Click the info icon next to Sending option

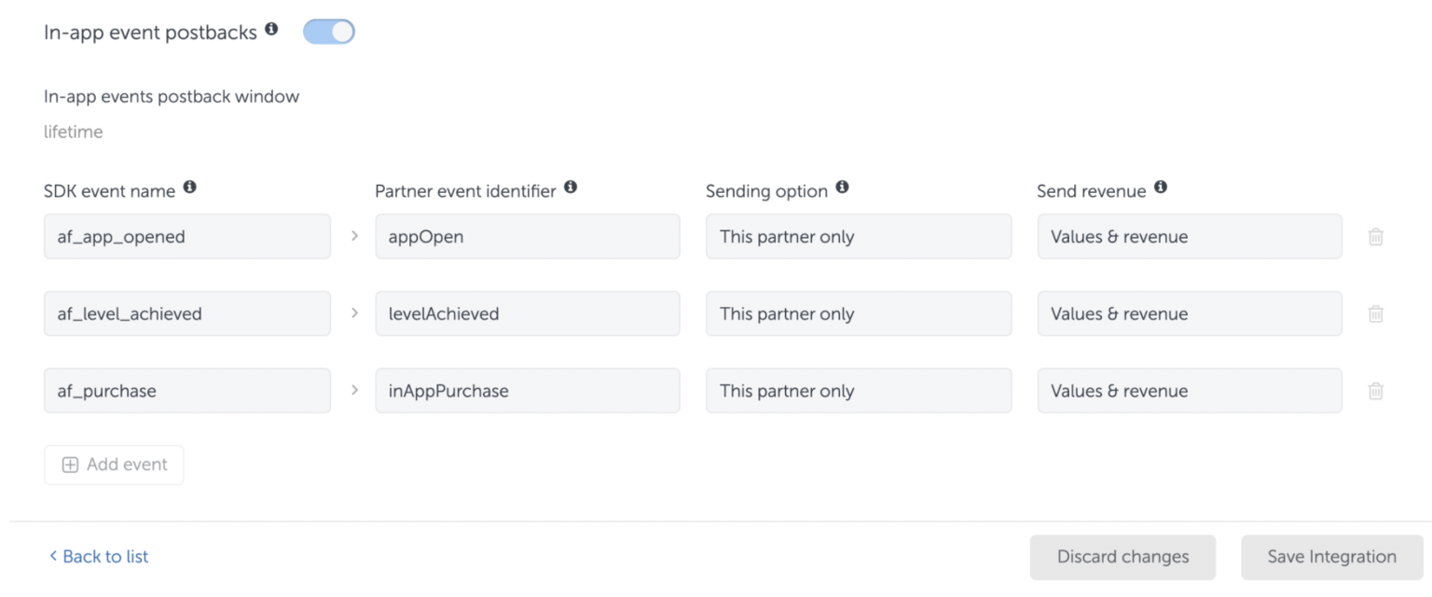(842, 186)
